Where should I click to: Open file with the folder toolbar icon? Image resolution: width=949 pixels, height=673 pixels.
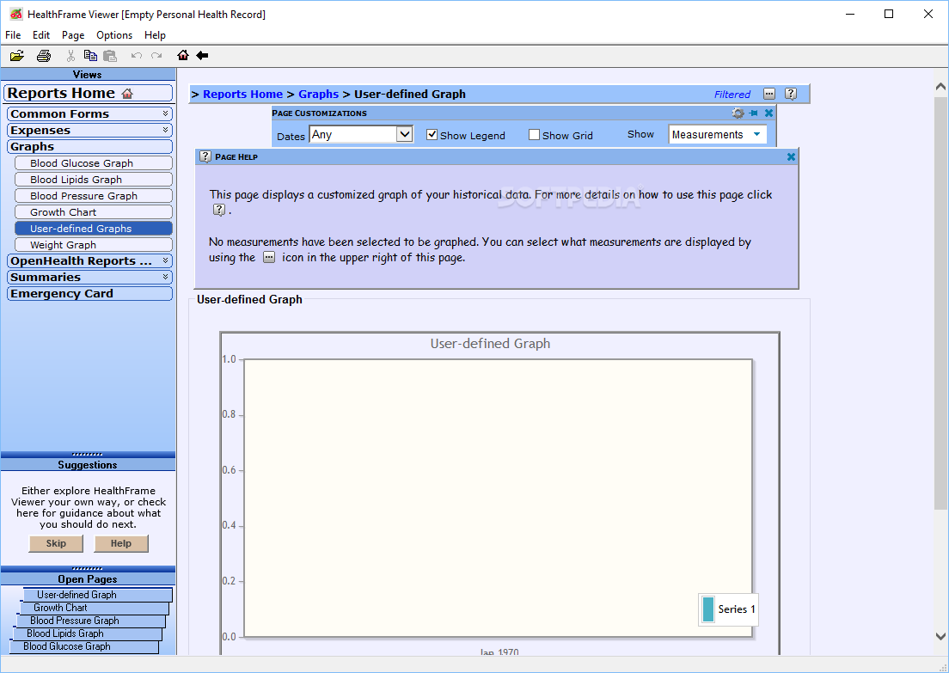tap(17, 56)
